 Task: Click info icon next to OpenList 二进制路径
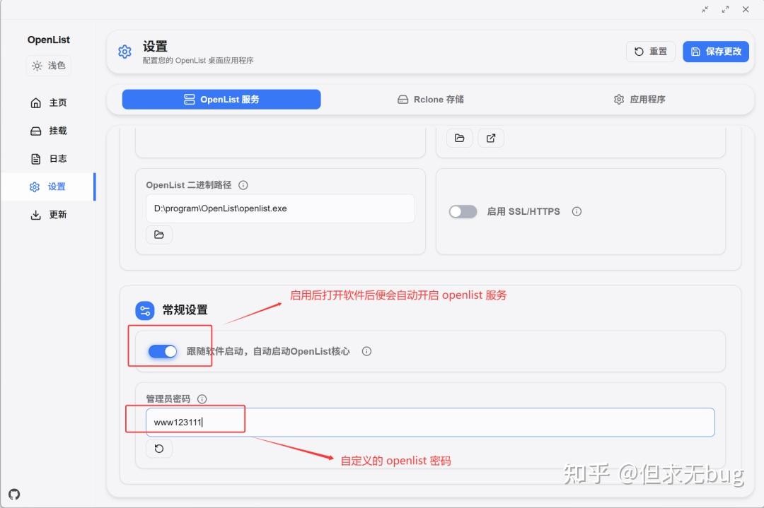click(x=243, y=185)
